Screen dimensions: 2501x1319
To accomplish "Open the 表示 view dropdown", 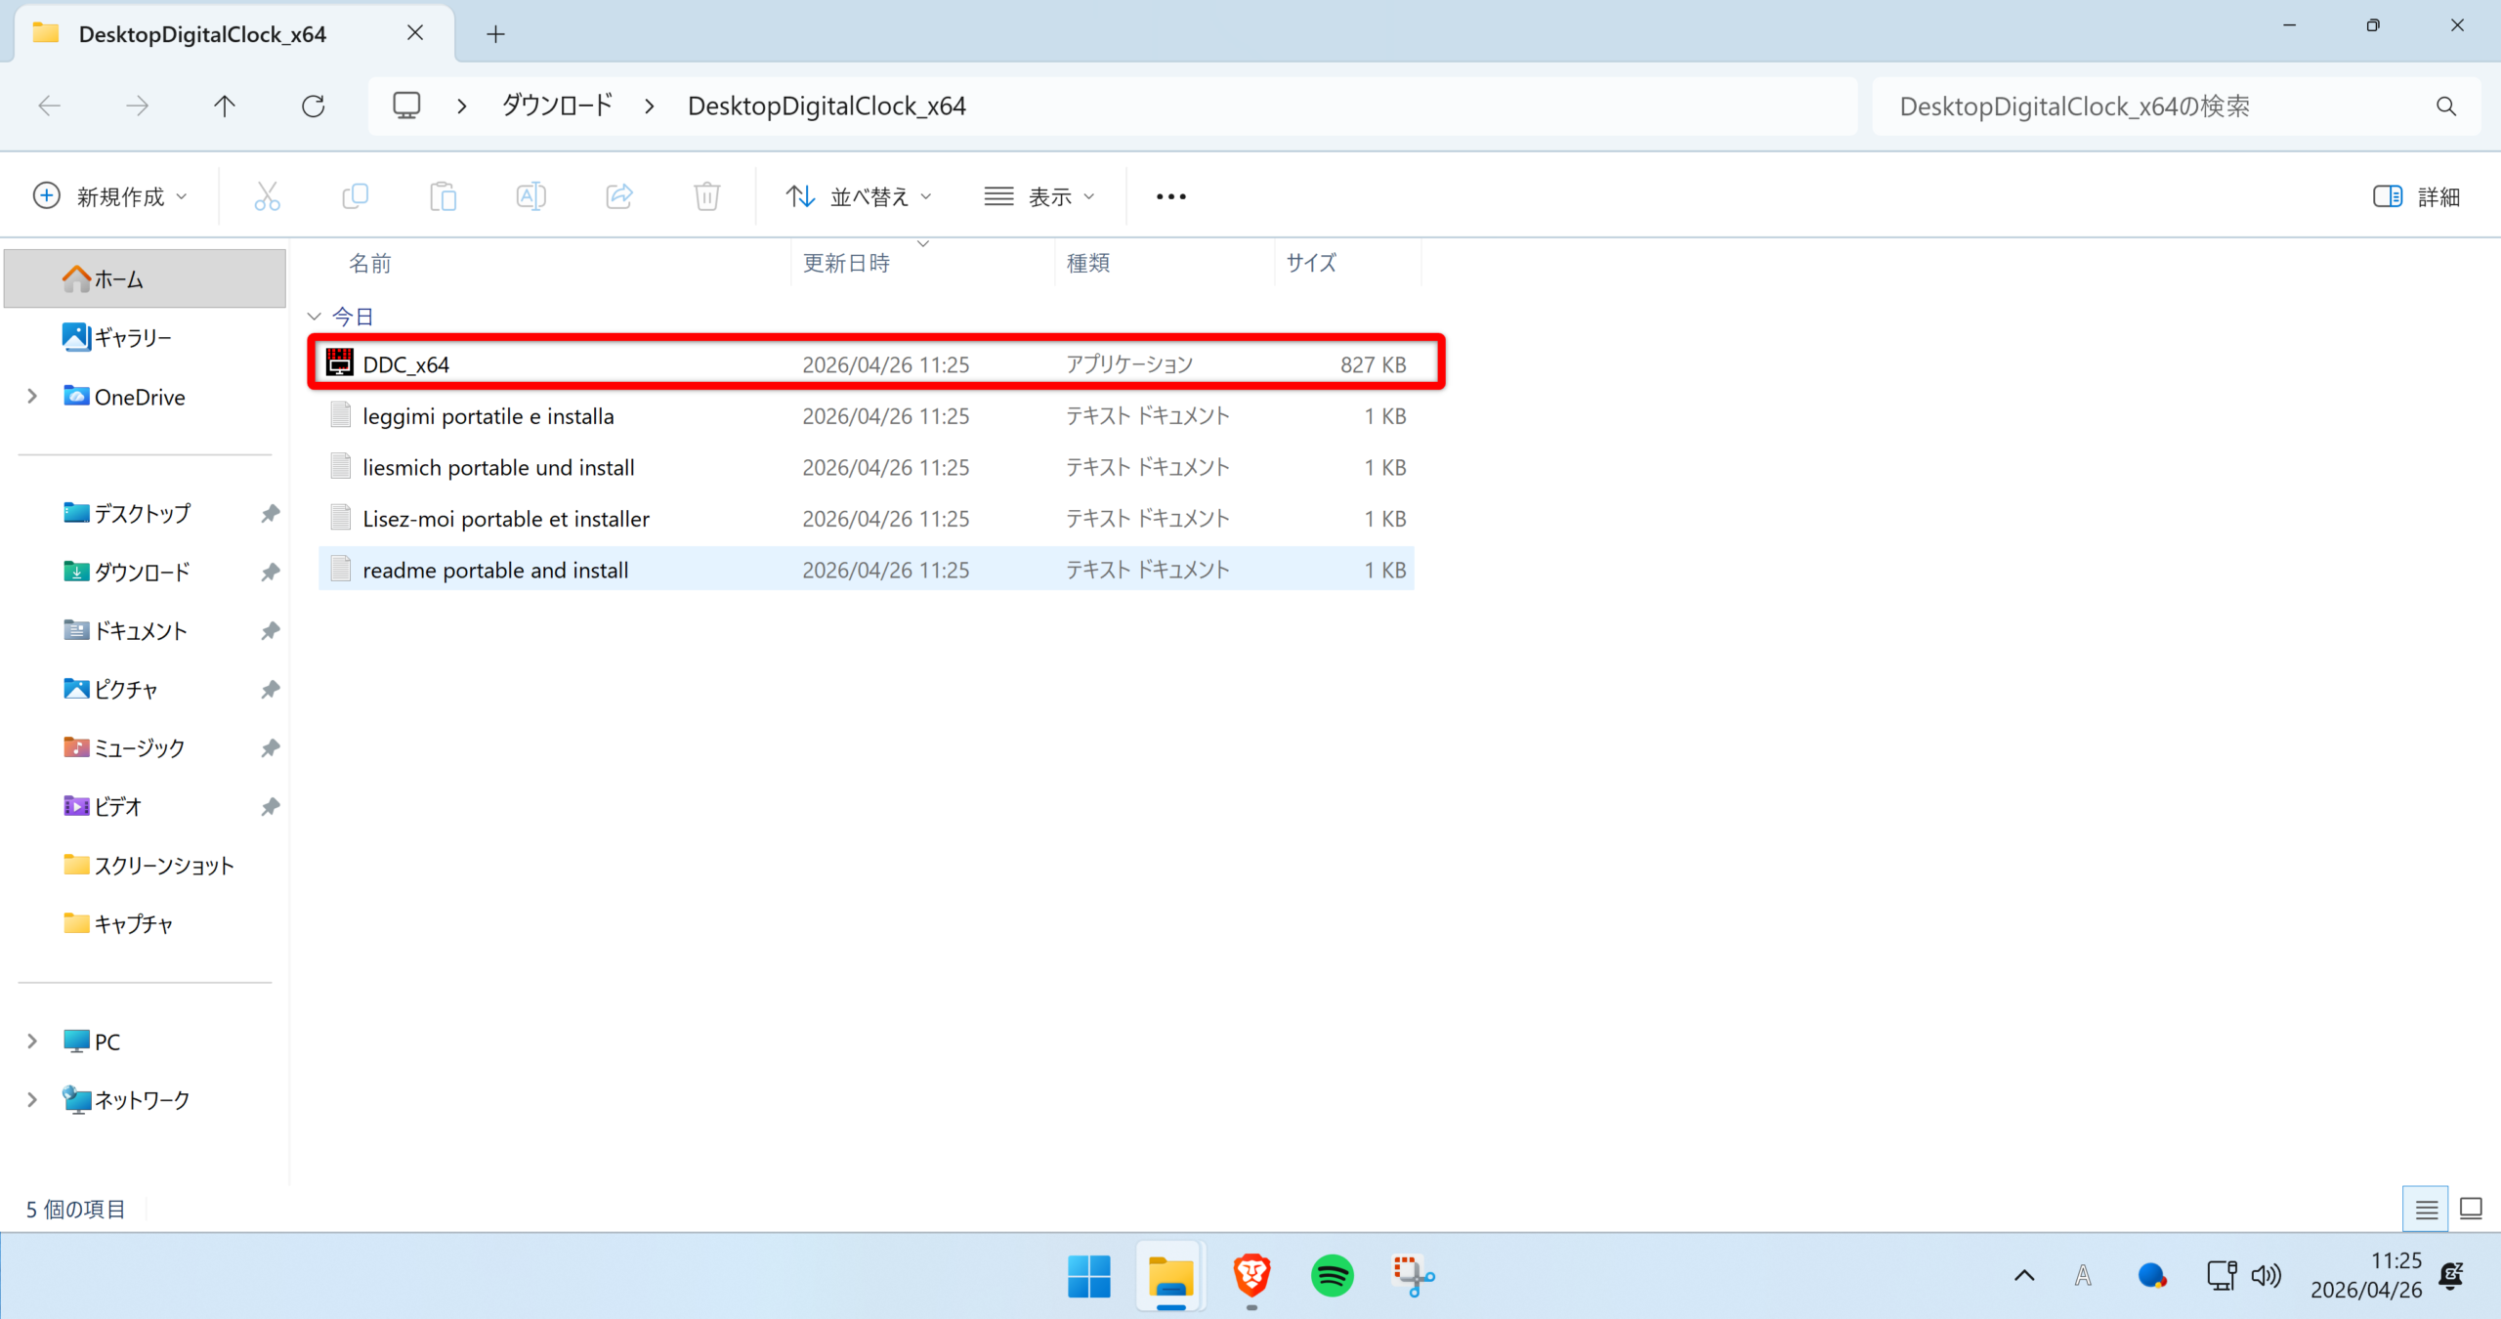I will (x=1039, y=196).
